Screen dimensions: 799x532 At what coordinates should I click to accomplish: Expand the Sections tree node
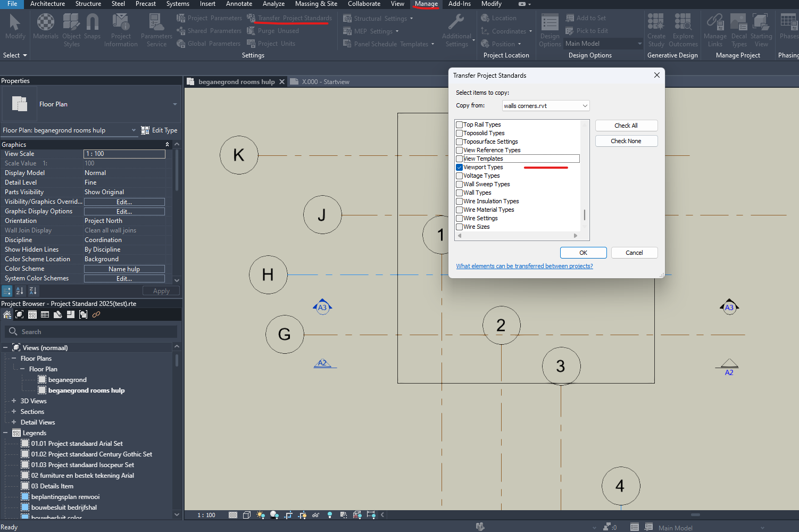(13, 411)
